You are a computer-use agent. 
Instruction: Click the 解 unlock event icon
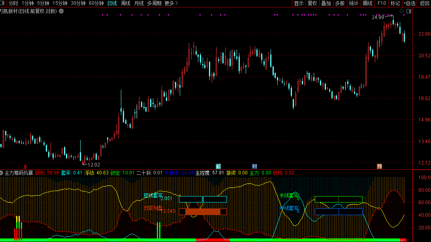(x=218, y=166)
